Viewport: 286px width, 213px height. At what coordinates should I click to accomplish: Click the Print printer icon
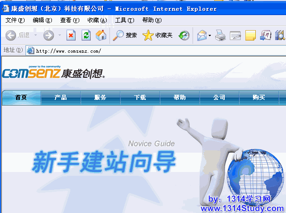click(220, 35)
